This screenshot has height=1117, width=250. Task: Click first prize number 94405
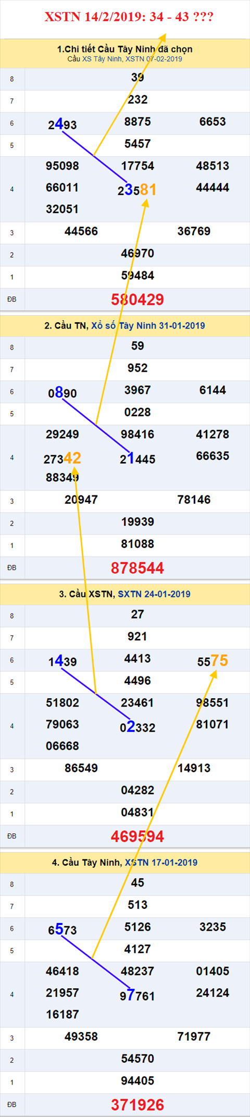click(x=137, y=1080)
